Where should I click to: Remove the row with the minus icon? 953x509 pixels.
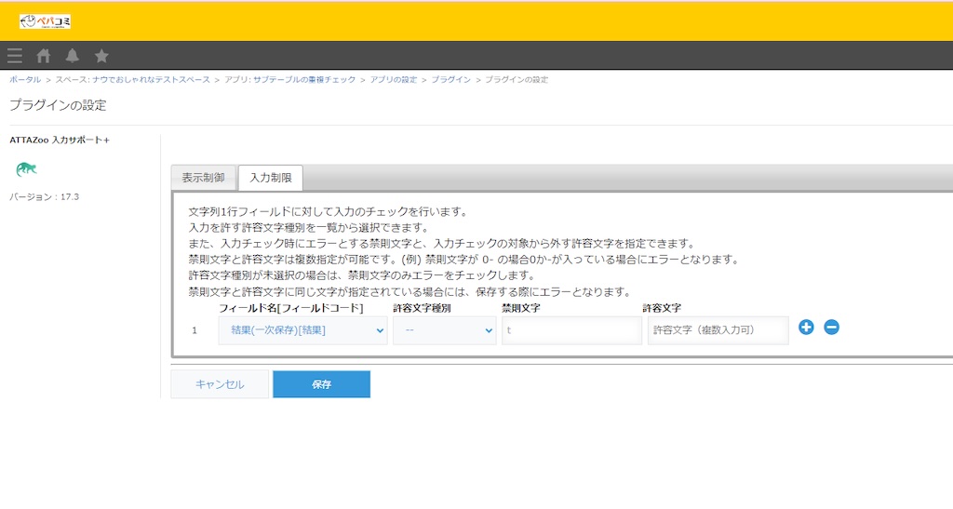pyautogui.click(x=831, y=328)
